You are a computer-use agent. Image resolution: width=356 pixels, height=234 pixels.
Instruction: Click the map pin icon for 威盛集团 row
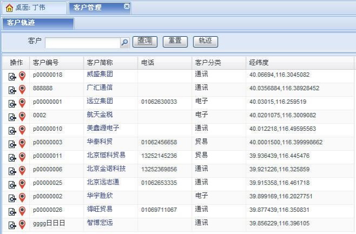[22, 76]
